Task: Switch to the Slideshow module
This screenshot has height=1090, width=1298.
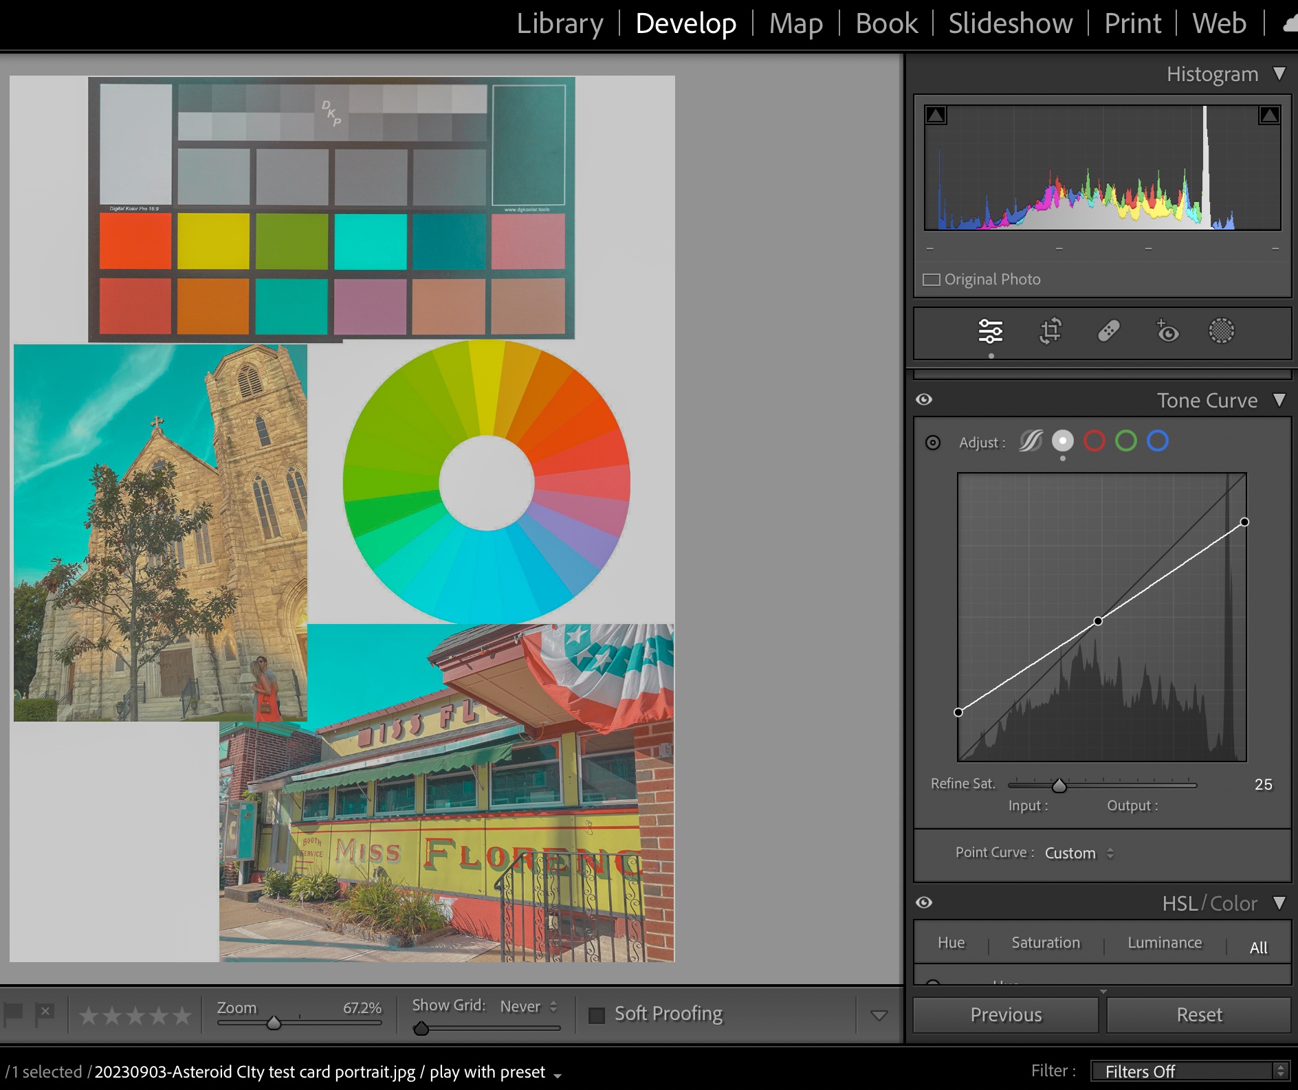Action: pyautogui.click(x=1011, y=24)
